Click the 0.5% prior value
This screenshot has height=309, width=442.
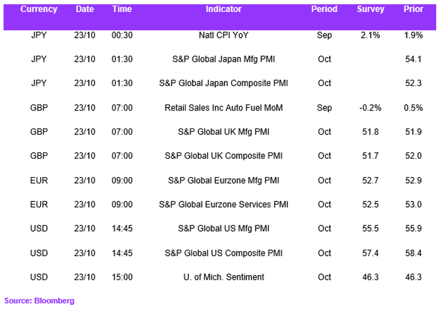tap(413, 108)
